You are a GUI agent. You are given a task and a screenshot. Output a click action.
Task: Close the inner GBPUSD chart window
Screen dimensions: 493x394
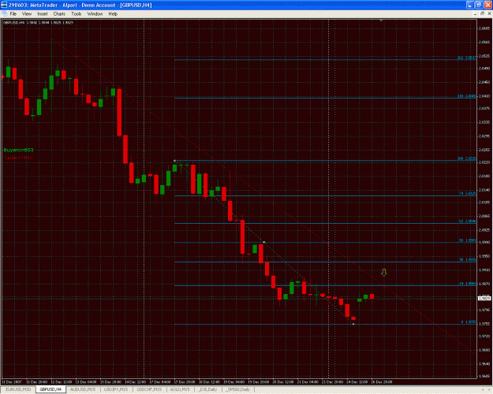(489, 14)
